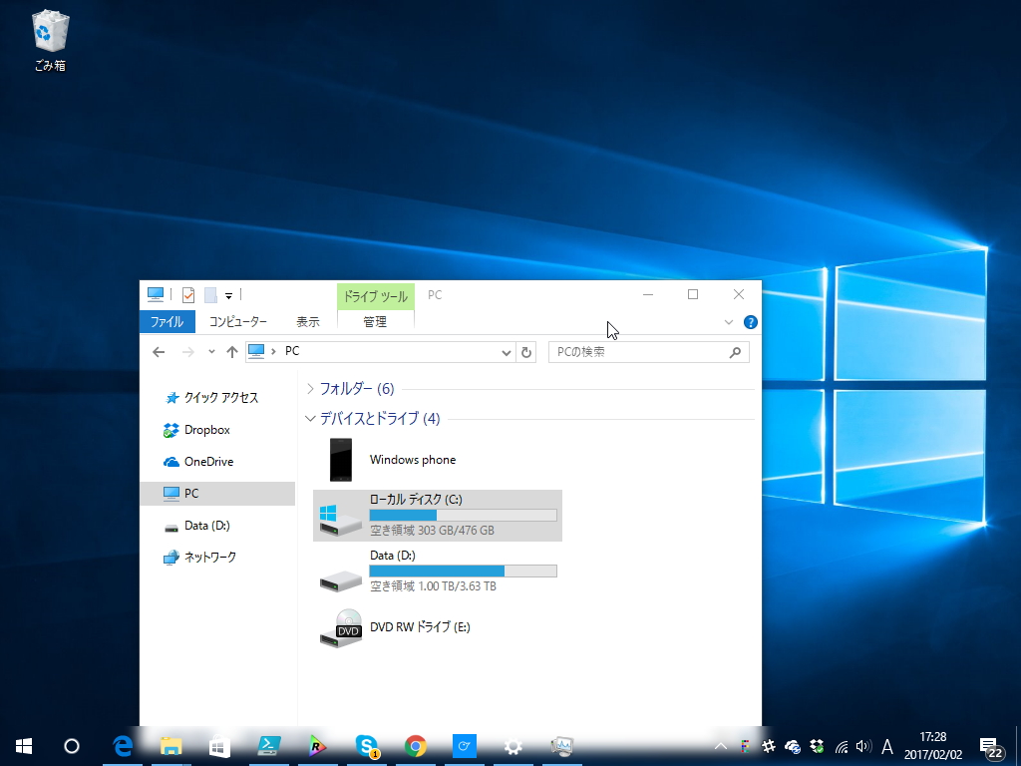The image size is (1021, 766).
Task: Click 空き領域 303 GB/476 GB text
Action: 433,531
